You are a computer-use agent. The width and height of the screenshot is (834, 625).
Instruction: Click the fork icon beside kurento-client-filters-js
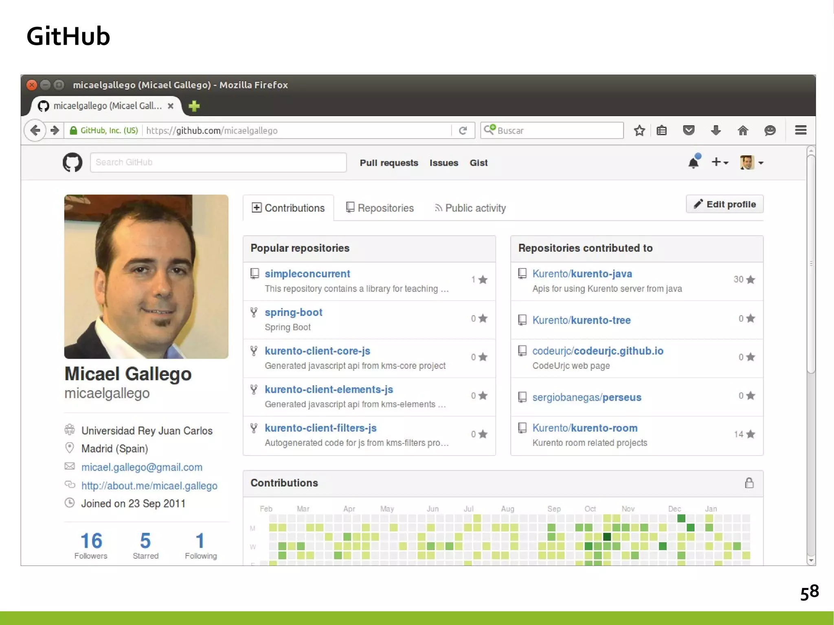coord(254,428)
